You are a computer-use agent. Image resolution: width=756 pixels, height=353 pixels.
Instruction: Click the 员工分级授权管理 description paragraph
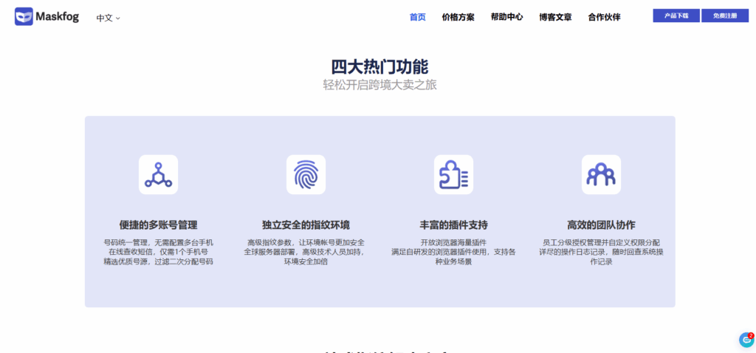pyautogui.click(x=601, y=252)
